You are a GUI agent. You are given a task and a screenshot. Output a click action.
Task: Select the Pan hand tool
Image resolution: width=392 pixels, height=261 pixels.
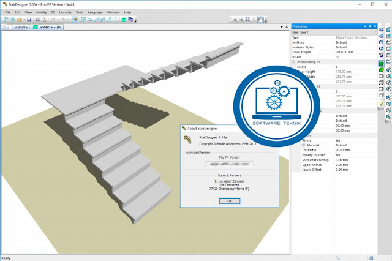pyautogui.click(x=260, y=20)
